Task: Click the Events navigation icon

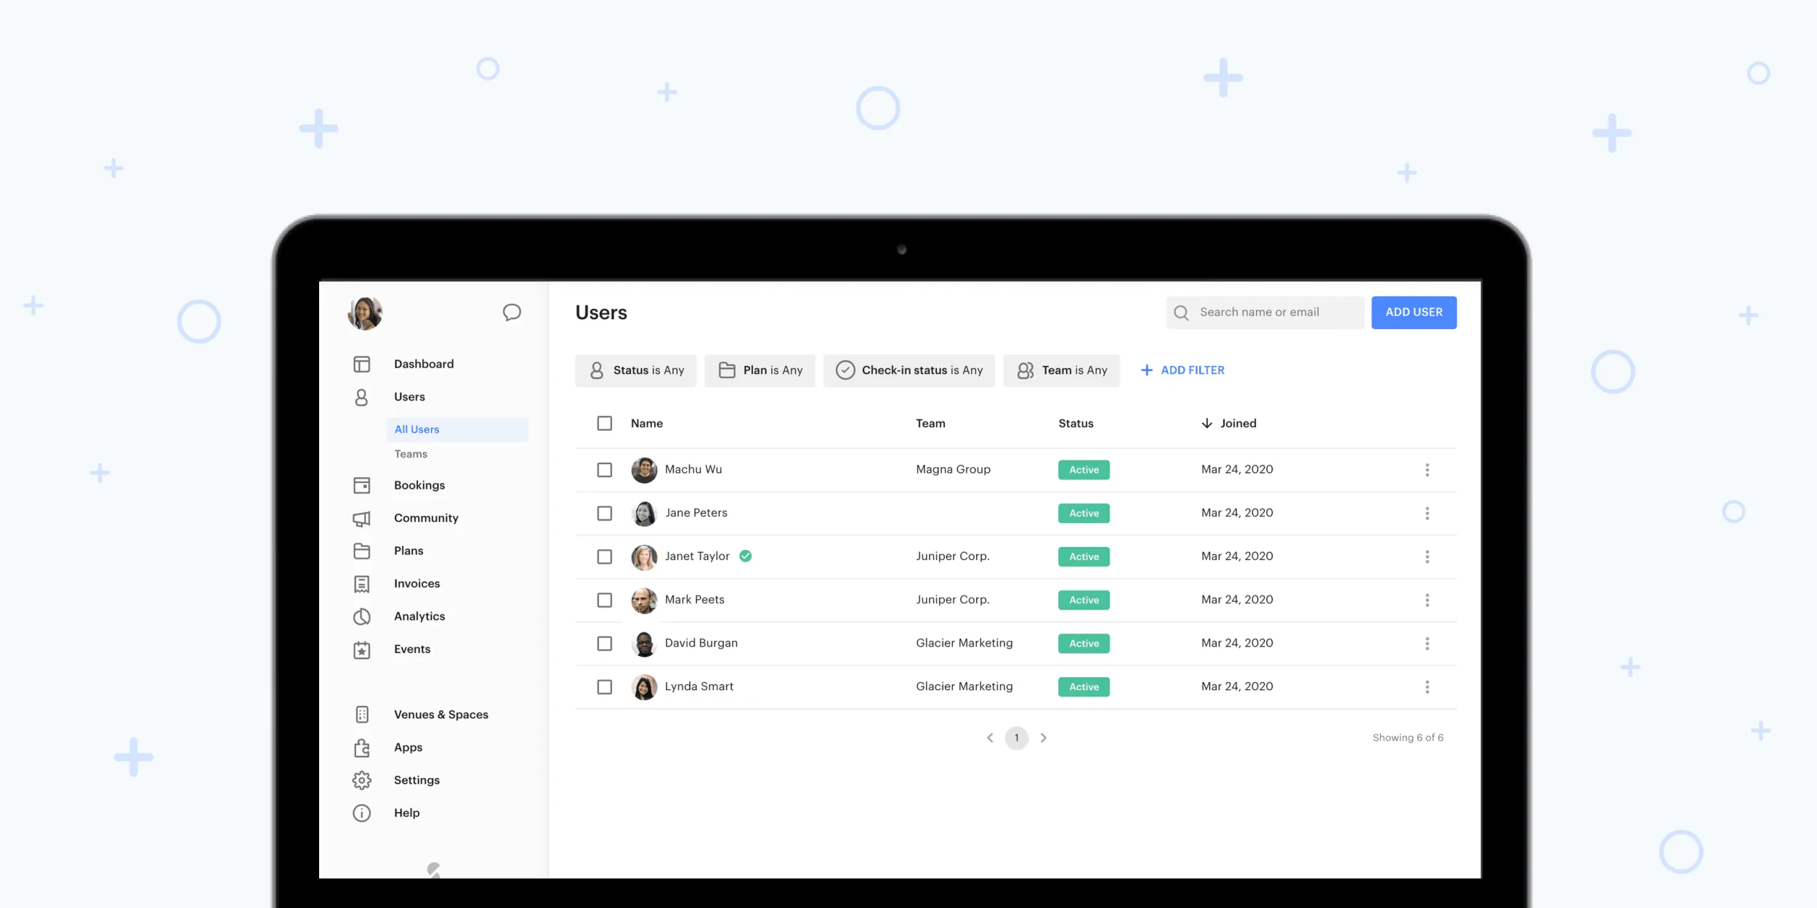Action: pyautogui.click(x=361, y=649)
